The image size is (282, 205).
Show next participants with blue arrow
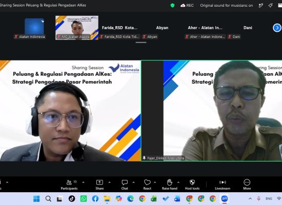(x=277, y=28)
